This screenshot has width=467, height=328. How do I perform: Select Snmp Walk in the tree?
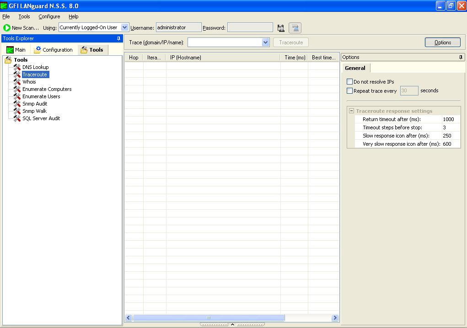point(35,111)
